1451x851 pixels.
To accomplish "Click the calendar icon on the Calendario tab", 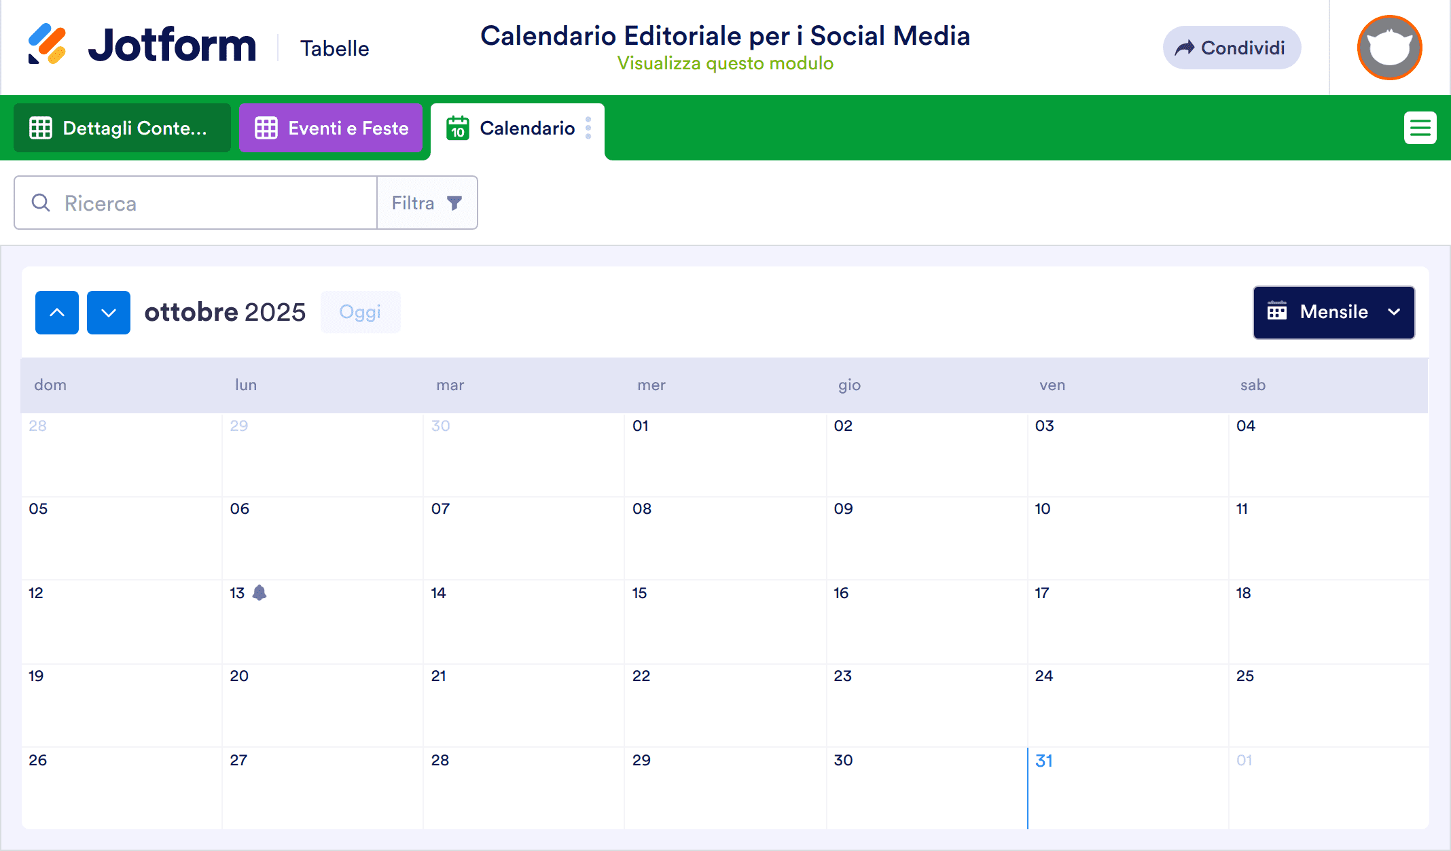I will (458, 128).
